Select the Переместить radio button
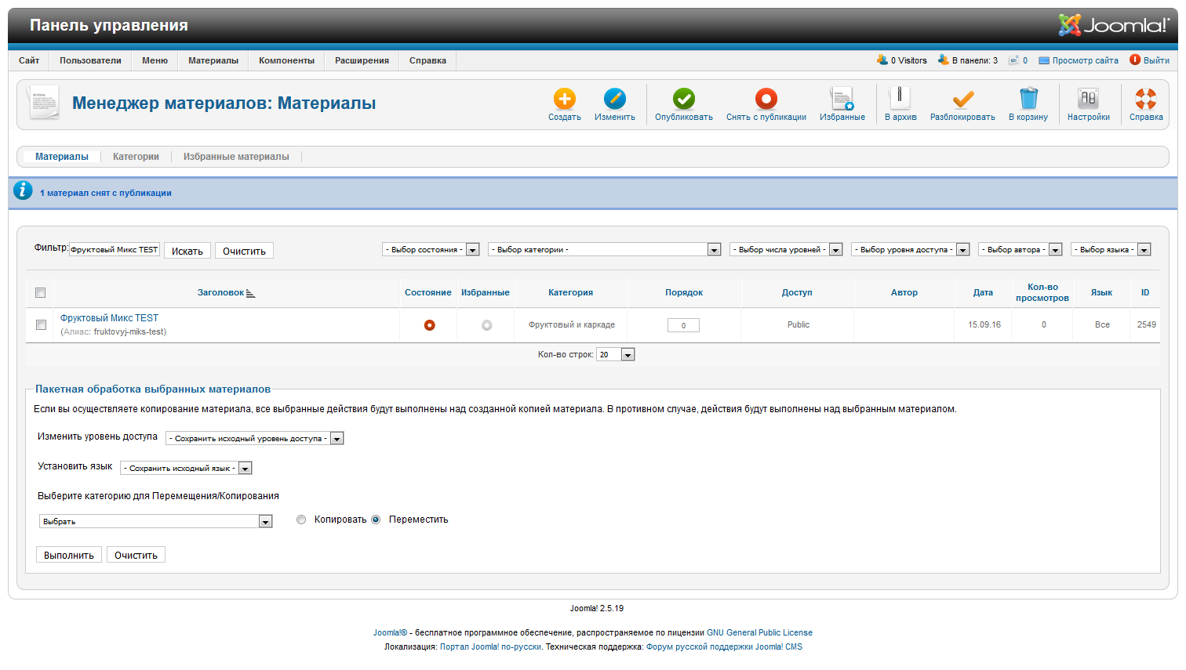Image resolution: width=1186 pixels, height=670 pixels. 376,520
